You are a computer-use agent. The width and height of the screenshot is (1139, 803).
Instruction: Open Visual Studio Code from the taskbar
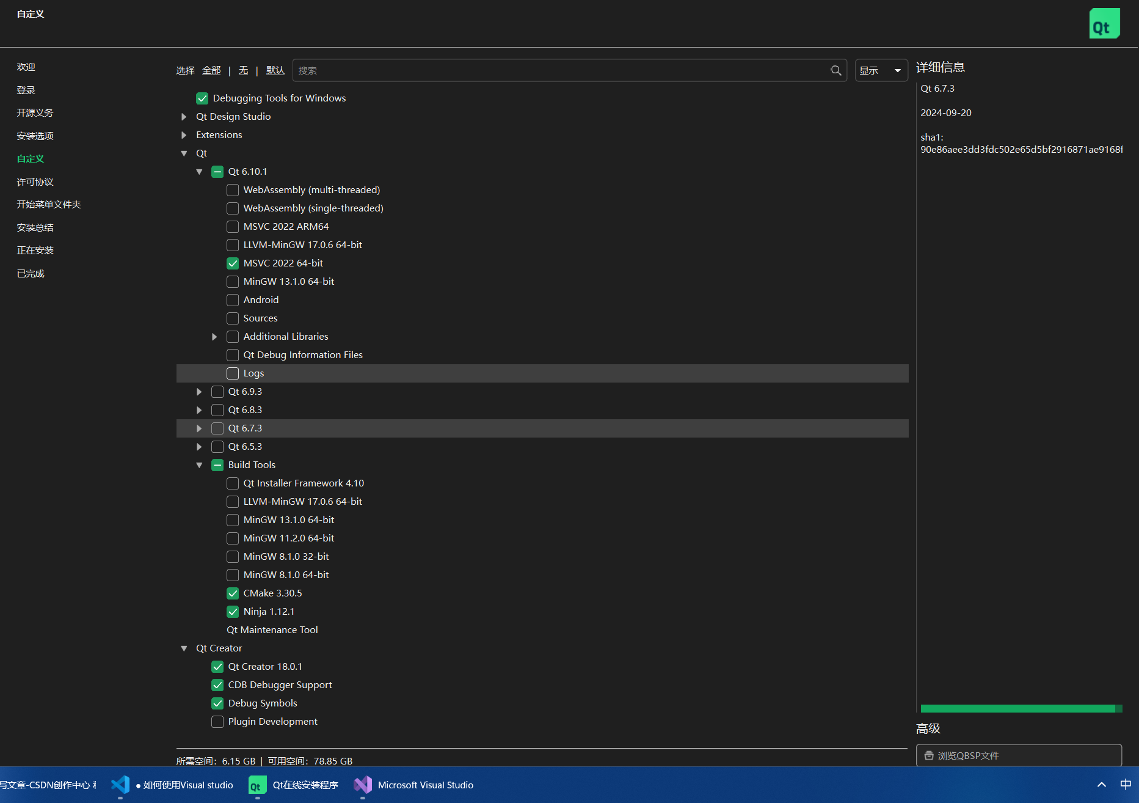tap(120, 785)
